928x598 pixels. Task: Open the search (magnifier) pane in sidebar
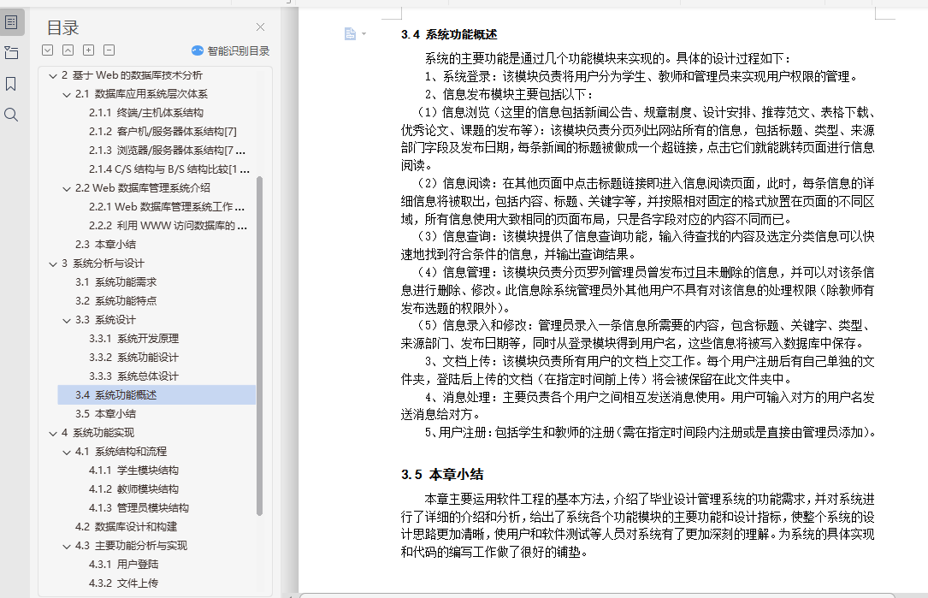pyautogui.click(x=11, y=115)
